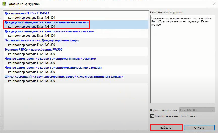This screenshot has height=133, width=218.
Task: Select Два турникета PERCo-TTR-04.1 configuration
Action: click(76, 15)
